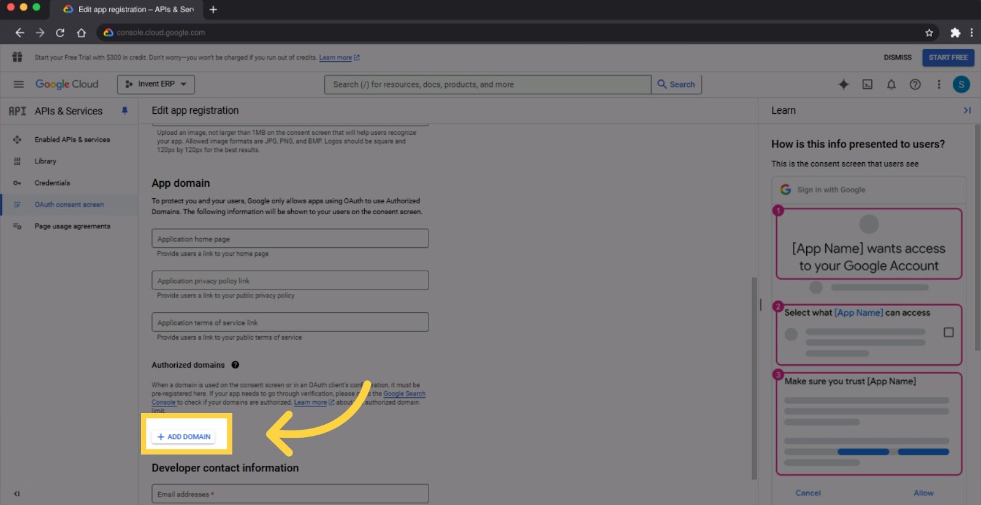The width and height of the screenshot is (981, 505).
Task: Click the free trial gift icon
Action: pyautogui.click(x=17, y=57)
